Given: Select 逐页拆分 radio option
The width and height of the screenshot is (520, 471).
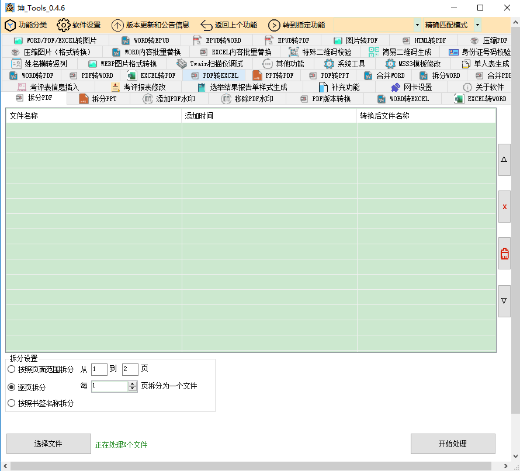Looking at the screenshot, I should (10, 386).
